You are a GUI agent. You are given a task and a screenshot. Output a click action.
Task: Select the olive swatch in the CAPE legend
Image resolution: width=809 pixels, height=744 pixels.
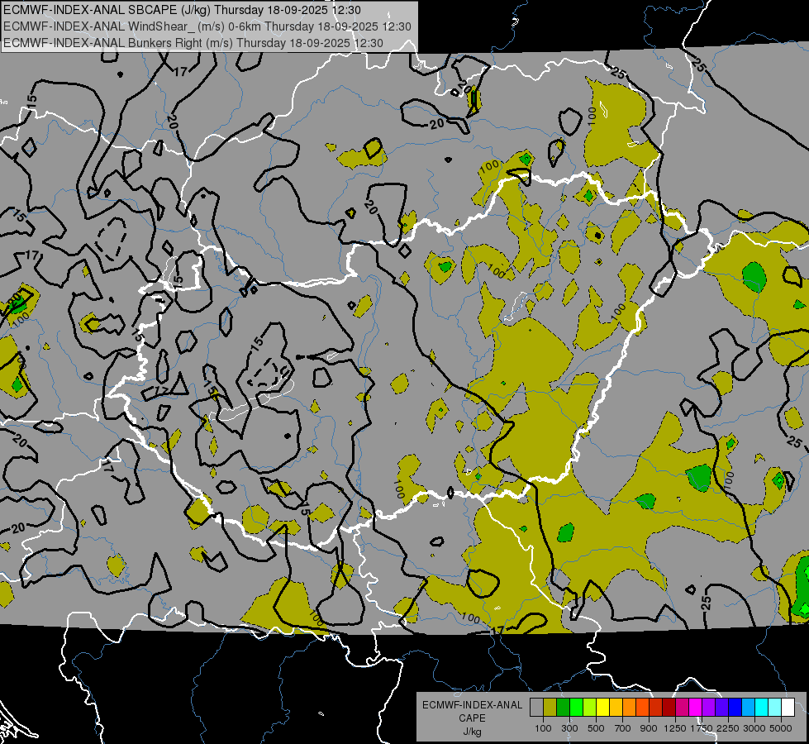pos(550,708)
